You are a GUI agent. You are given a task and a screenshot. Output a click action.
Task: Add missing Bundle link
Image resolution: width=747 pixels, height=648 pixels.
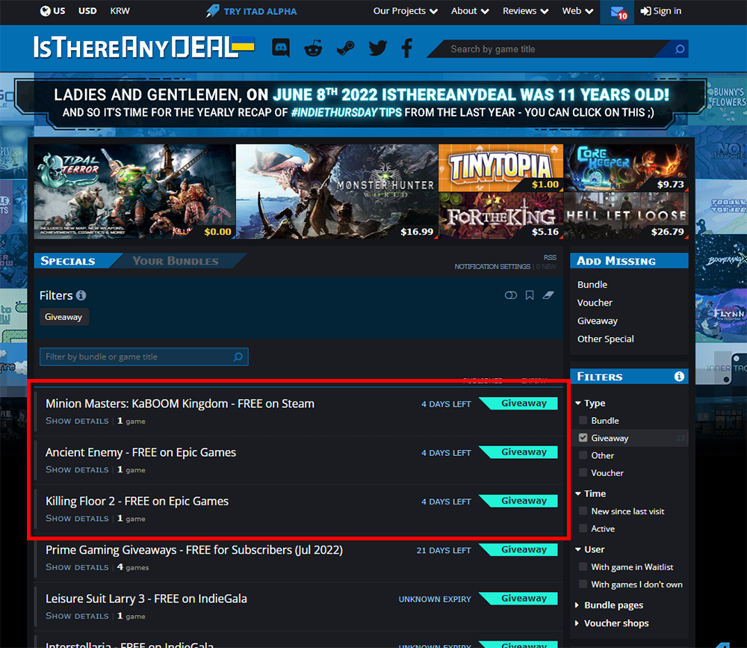(592, 285)
